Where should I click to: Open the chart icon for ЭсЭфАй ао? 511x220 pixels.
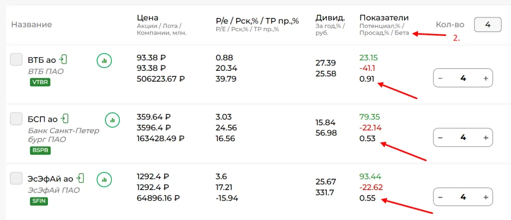coord(104,179)
